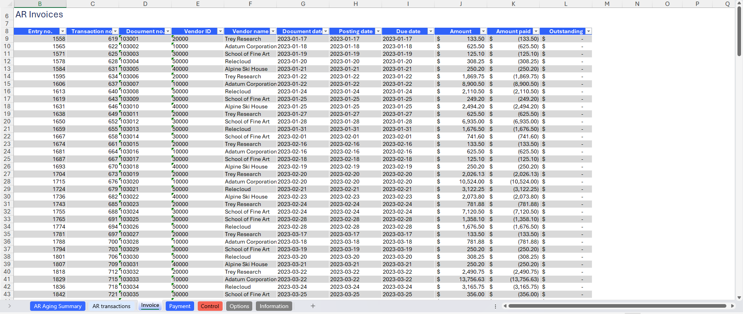This screenshot has width=743, height=314.
Task: Expand the Due date filter arrow
Action: pyautogui.click(x=431, y=31)
